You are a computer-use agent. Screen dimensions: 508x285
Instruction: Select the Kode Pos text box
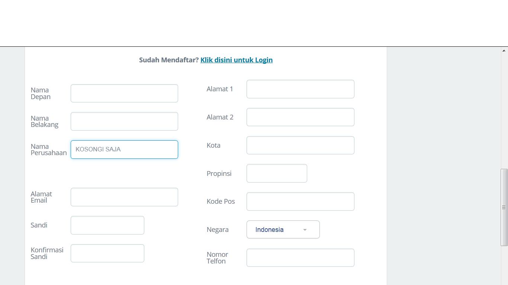coord(300,202)
